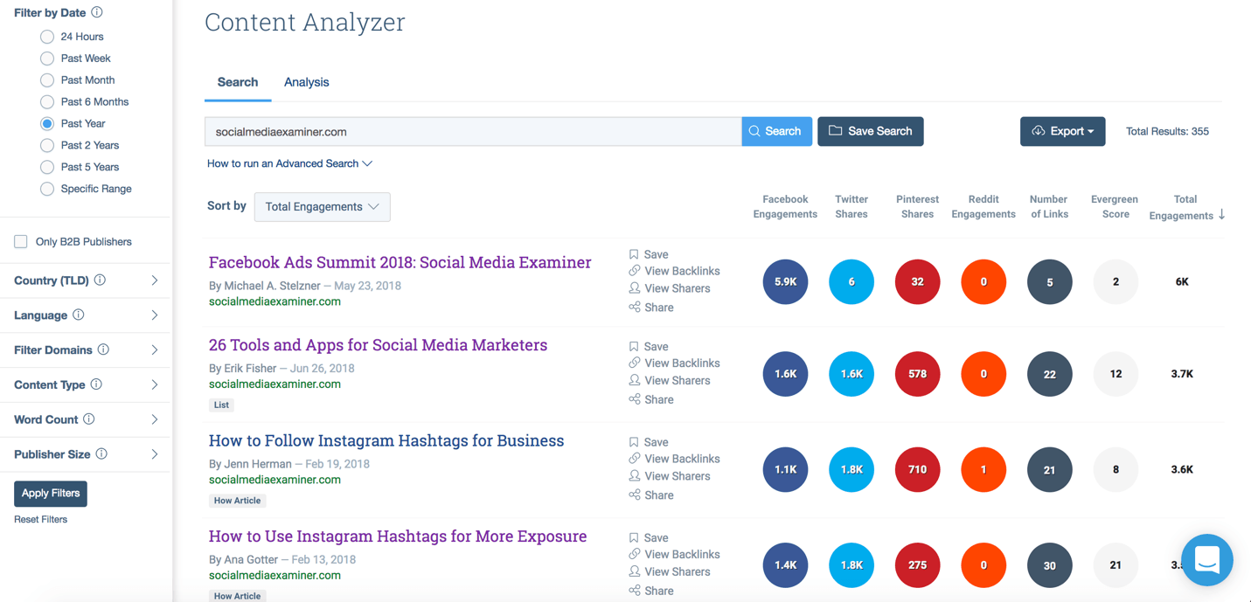The height and width of the screenshot is (602, 1251).
Task: Open the Sort by Total Engagements dropdown
Action: 322,207
